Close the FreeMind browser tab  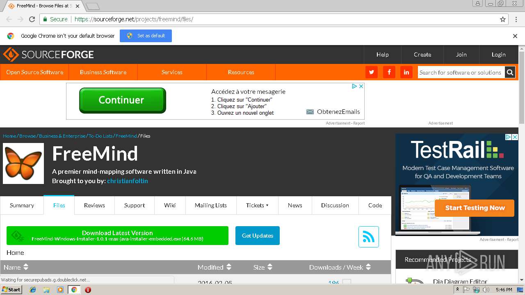click(x=78, y=6)
